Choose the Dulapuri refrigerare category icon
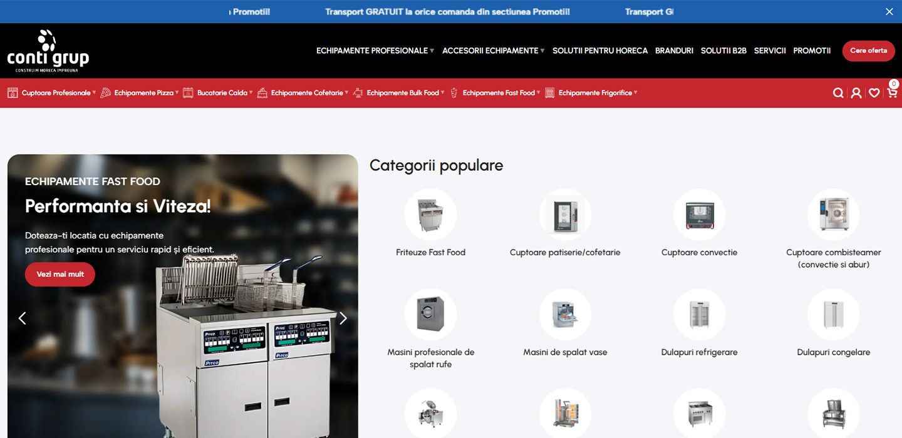The image size is (902, 438). coord(699,315)
